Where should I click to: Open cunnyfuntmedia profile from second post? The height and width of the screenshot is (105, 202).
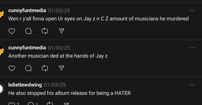(x=27, y=48)
